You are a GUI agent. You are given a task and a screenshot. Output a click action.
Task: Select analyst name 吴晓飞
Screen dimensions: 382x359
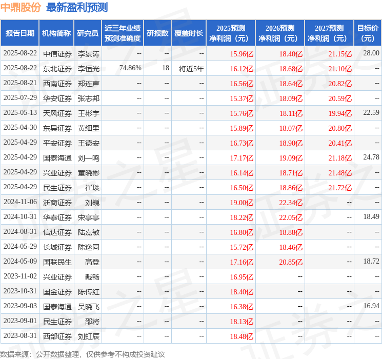click(89, 307)
